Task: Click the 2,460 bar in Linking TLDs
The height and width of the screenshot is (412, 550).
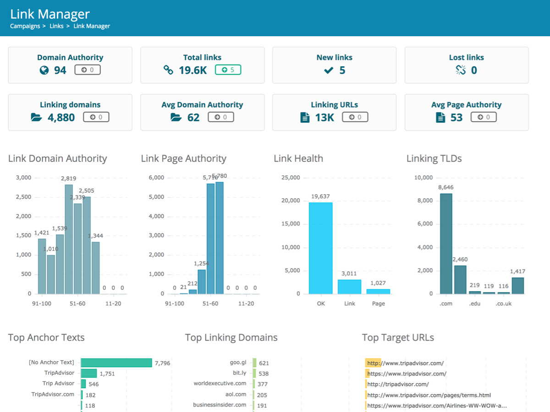Action: coord(460,279)
